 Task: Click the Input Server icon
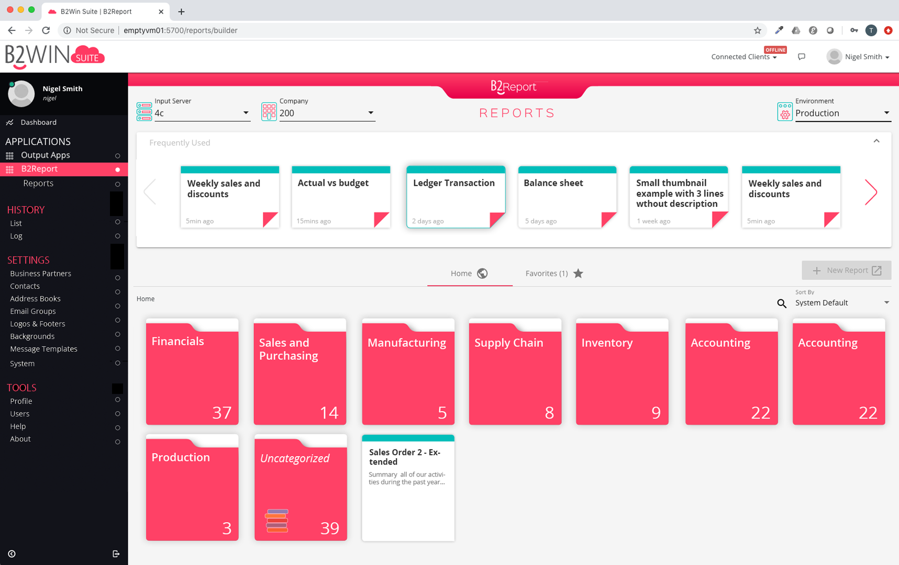tap(144, 112)
